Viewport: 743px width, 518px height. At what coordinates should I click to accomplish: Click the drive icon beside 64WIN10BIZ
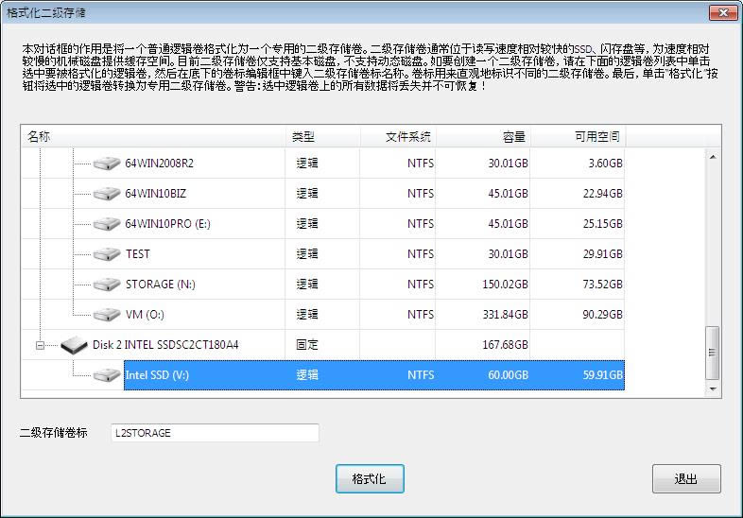(x=107, y=194)
